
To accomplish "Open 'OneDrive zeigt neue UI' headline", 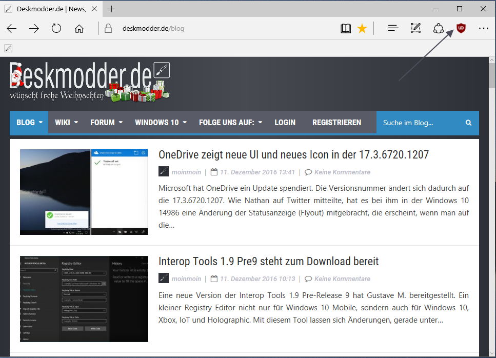I will click(293, 155).
